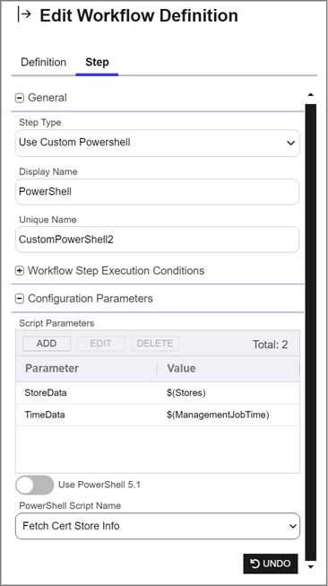Open PowerShell Script Name dropdown
The image size is (328, 586).
158,526
